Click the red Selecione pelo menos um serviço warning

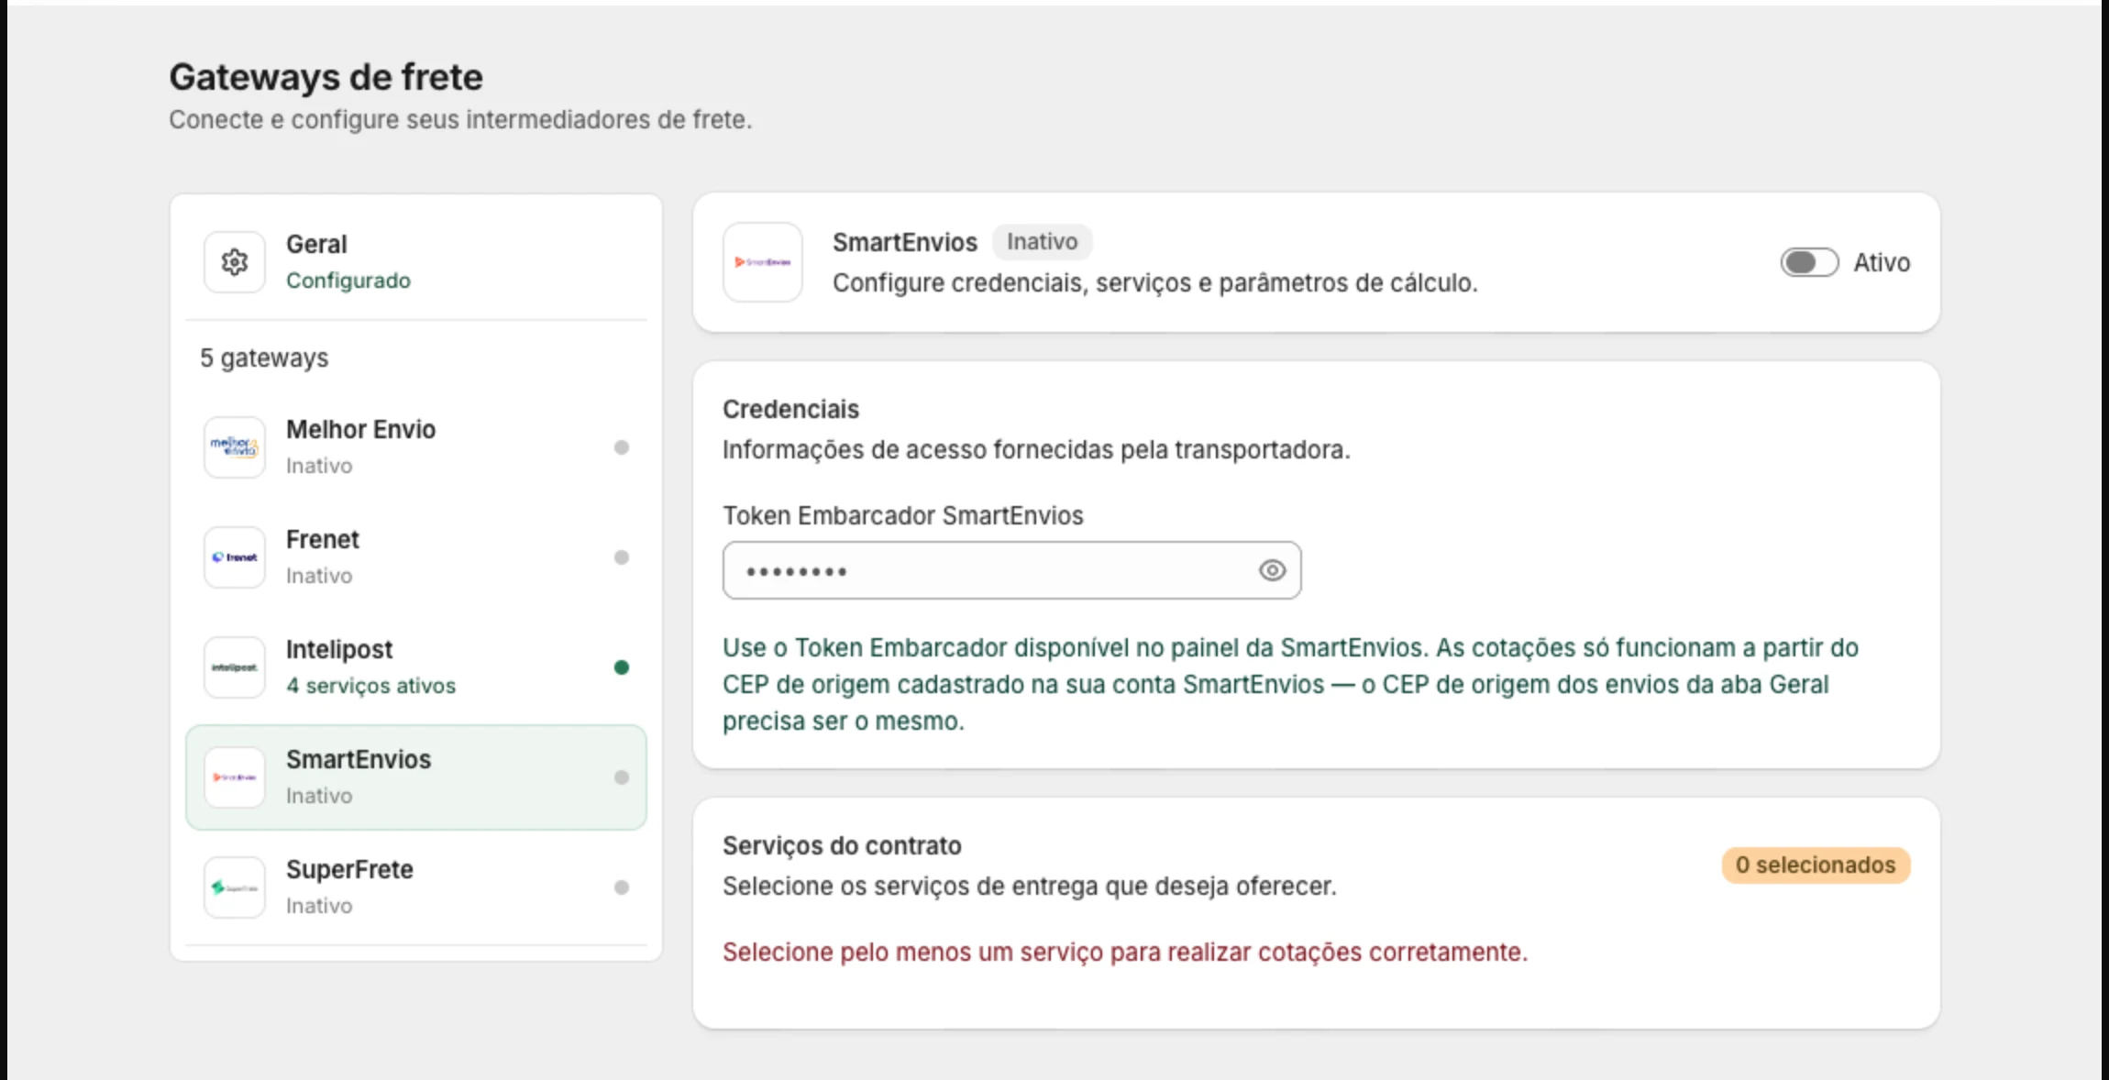(x=1125, y=953)
